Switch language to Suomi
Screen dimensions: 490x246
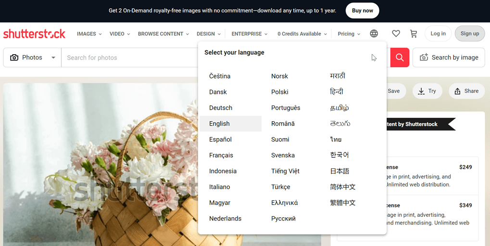click(280, 140)
